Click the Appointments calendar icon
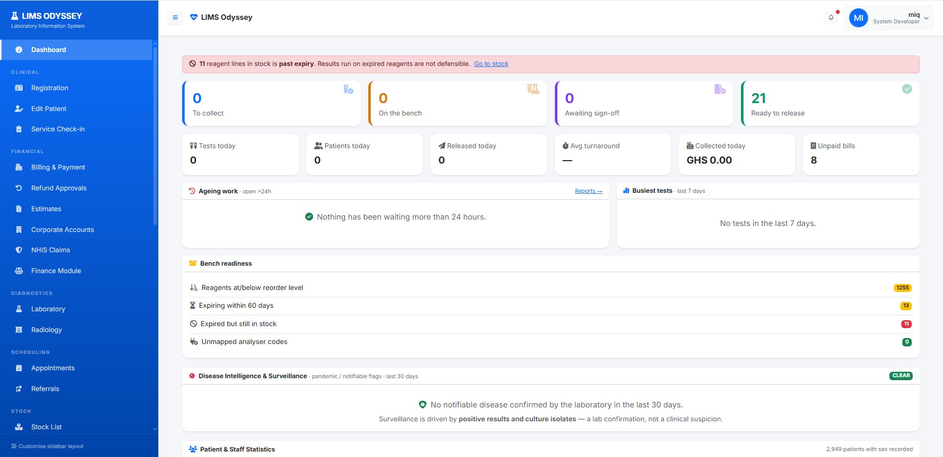The height and width of the screenshot is (457, 943). point(19,368)
